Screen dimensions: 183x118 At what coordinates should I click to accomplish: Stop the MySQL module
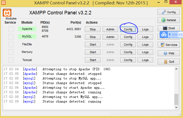pyautogui.click(x=93, y=37)
